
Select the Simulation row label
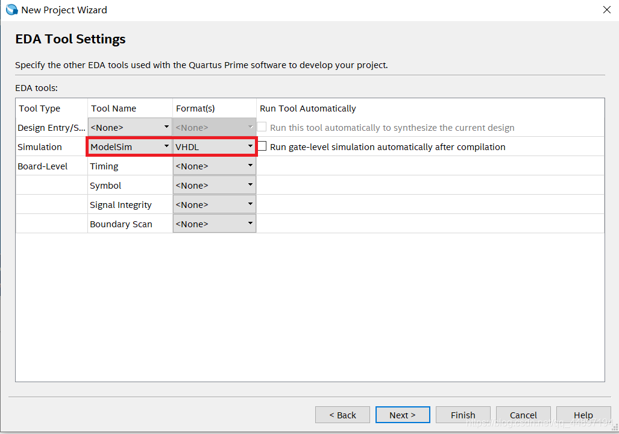point(39,147)
